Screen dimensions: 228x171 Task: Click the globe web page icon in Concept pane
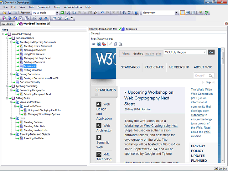99,44
